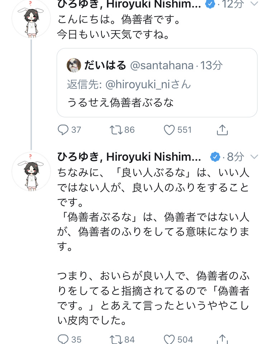Like the second tweet with 504 likes

click(x=169, y=339)
